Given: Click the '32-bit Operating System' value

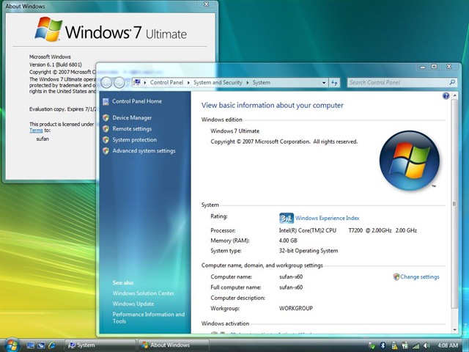Looking at the screenshot, I should 309,251.
